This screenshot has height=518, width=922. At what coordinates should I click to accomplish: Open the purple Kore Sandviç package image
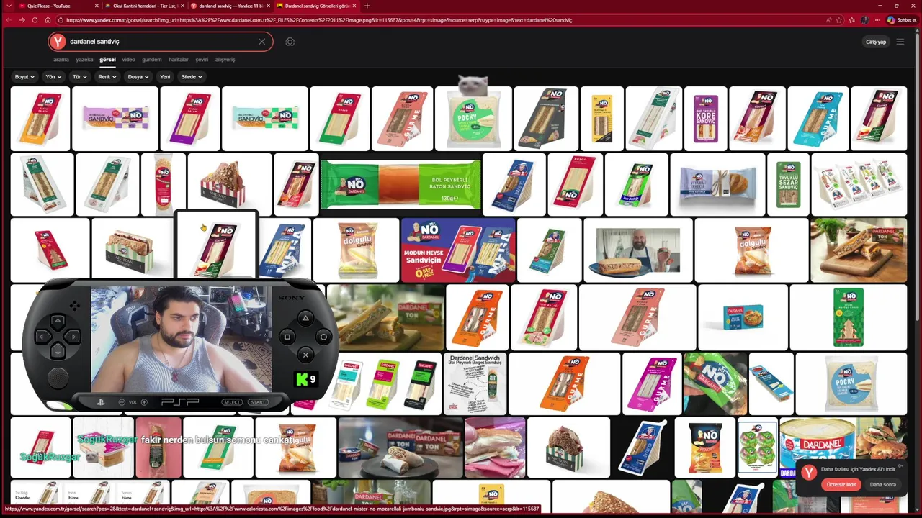coord(705,119)
